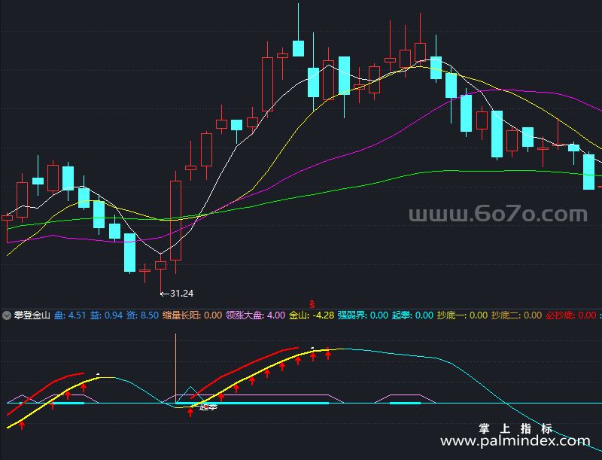
Task: Click the 攀登金山 indicator name
Action: pyautogui.click(x=32, y=315)
